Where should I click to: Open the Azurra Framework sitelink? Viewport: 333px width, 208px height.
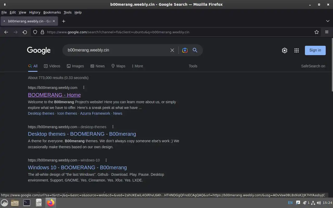[x=95, y=113]
